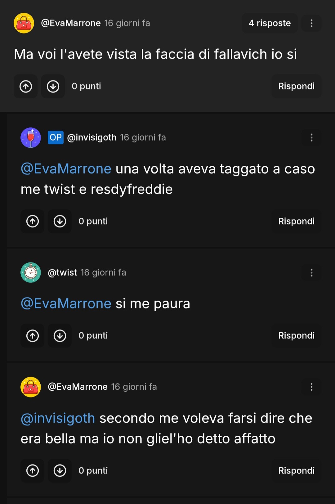Upvote invisigoth's reply about tagging

[33, 221]
